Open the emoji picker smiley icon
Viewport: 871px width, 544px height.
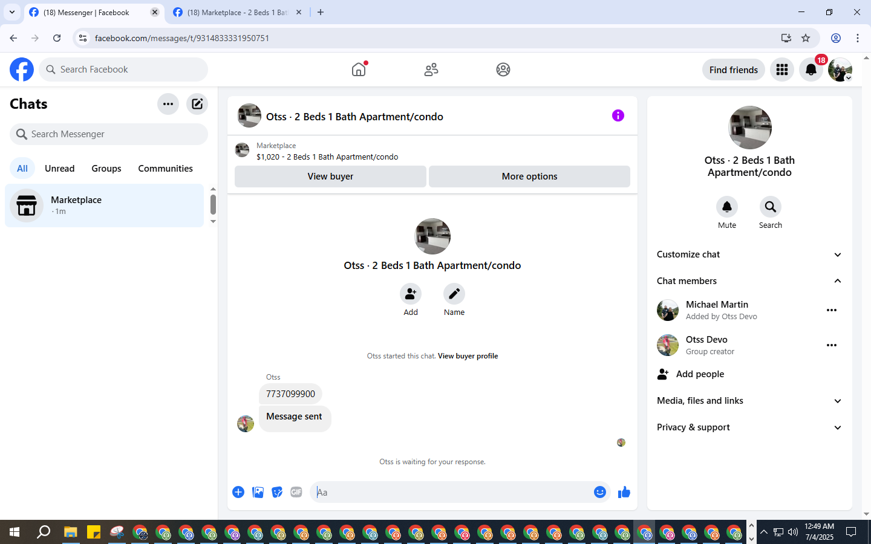tap(600, 492)
